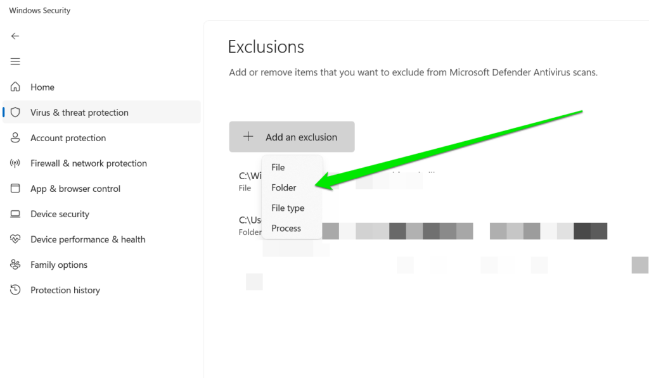Viewport: 649px width, 378px height.
Task: Open Firewall & network protection icon
Action: [x=15, y=163]
